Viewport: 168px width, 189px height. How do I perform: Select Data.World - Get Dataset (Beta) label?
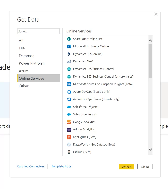[x=94, y=145]
